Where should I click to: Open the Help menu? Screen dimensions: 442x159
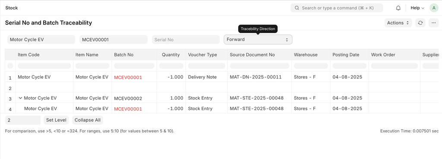point(417,8)
